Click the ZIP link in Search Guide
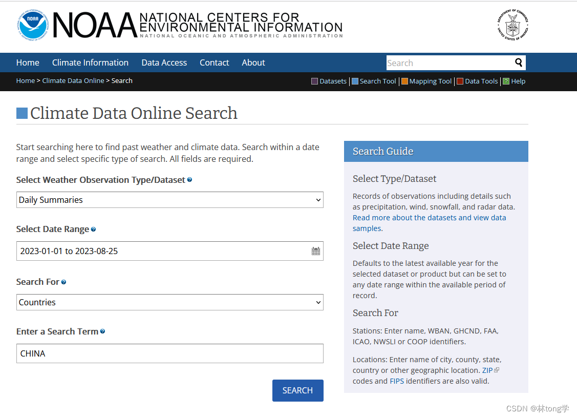577x418 pixels. tap(487, 370)
